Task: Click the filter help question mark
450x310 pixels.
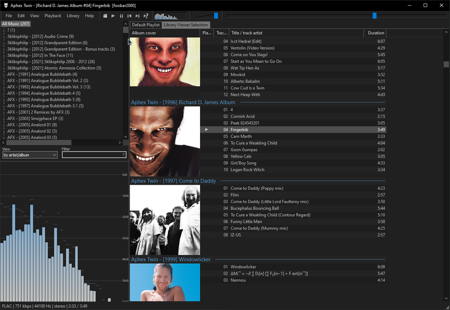Action: click(123, 155)
